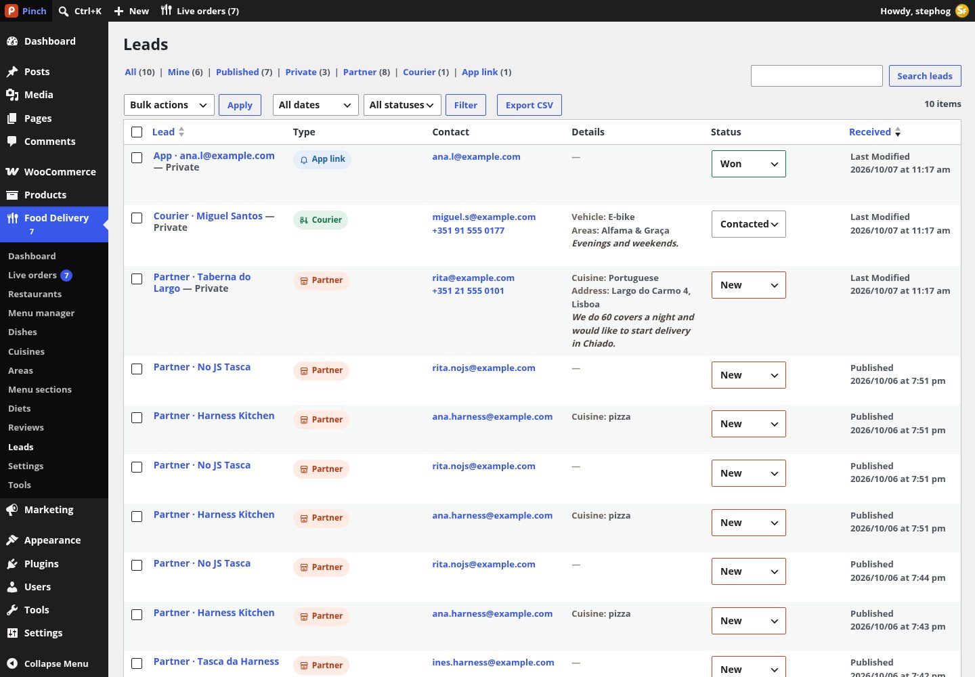Sort leads by Received column
The height and width of the screenshot is (677, 975).
(x=875, y=132)
